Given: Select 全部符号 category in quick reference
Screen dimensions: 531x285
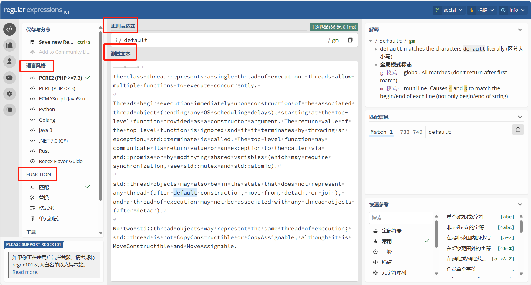Looking at the screenshot, I should coord(391,231).
